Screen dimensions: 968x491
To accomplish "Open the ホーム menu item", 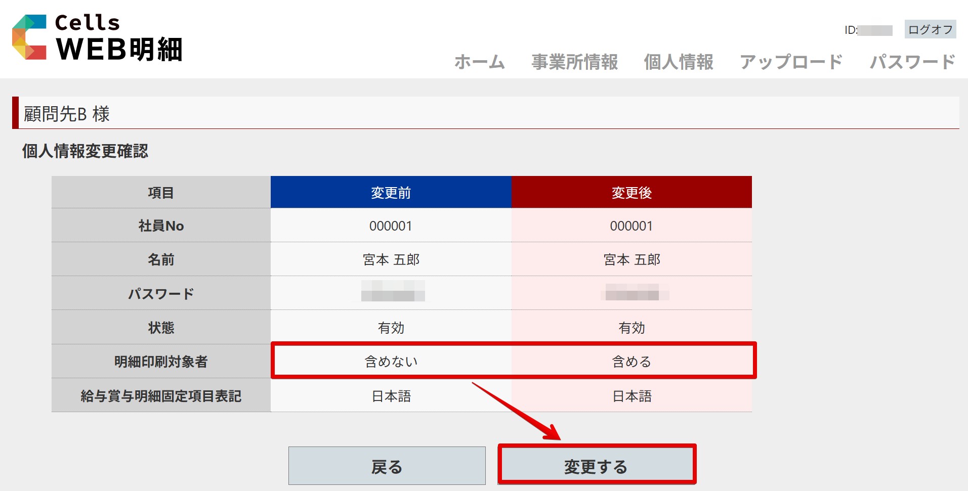I will [x=479, y=62].
